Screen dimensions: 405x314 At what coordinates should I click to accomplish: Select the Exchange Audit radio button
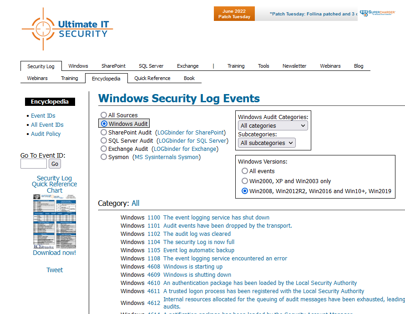click(104, 149)
